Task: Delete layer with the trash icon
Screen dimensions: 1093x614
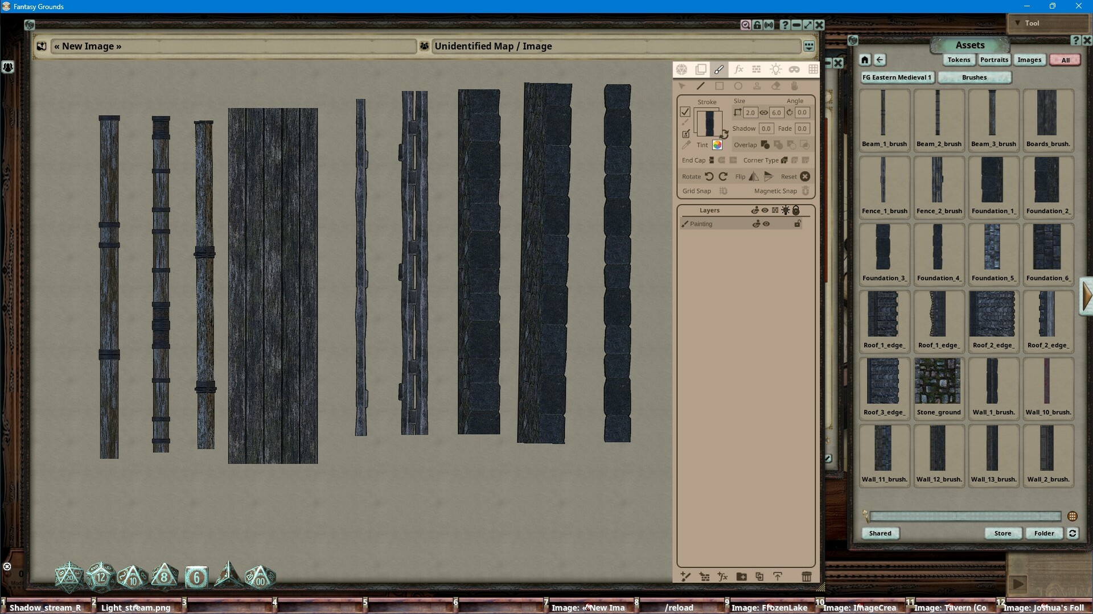Action: coord(806,576)
